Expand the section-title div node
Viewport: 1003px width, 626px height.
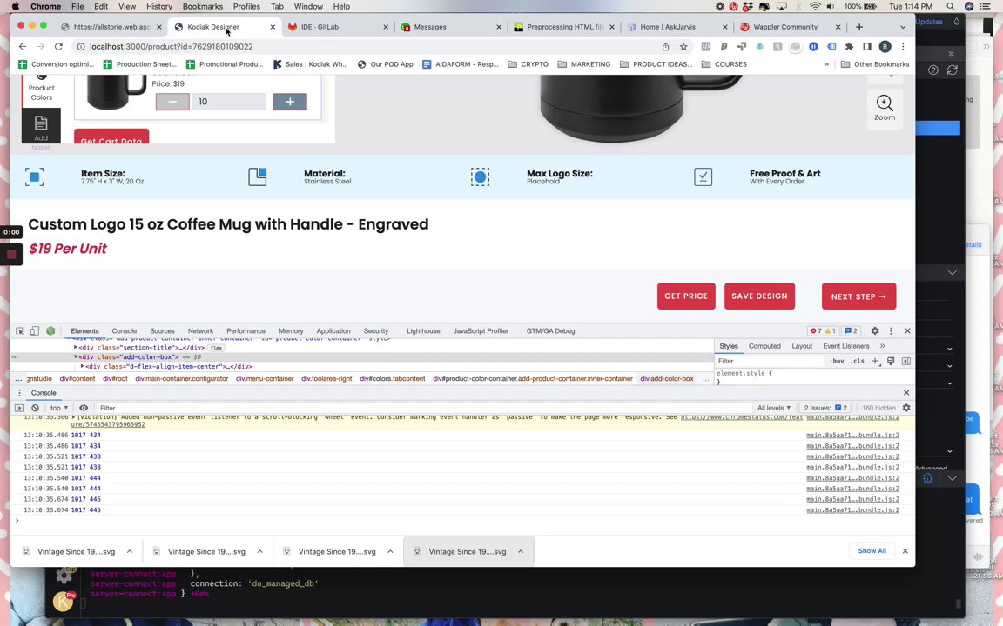[x=75, y=348]
